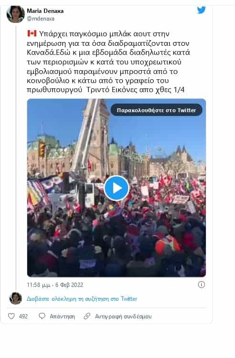
Task: Click the Αντιγραφή συνδέσμου label
Action: [x=123, y=316]
